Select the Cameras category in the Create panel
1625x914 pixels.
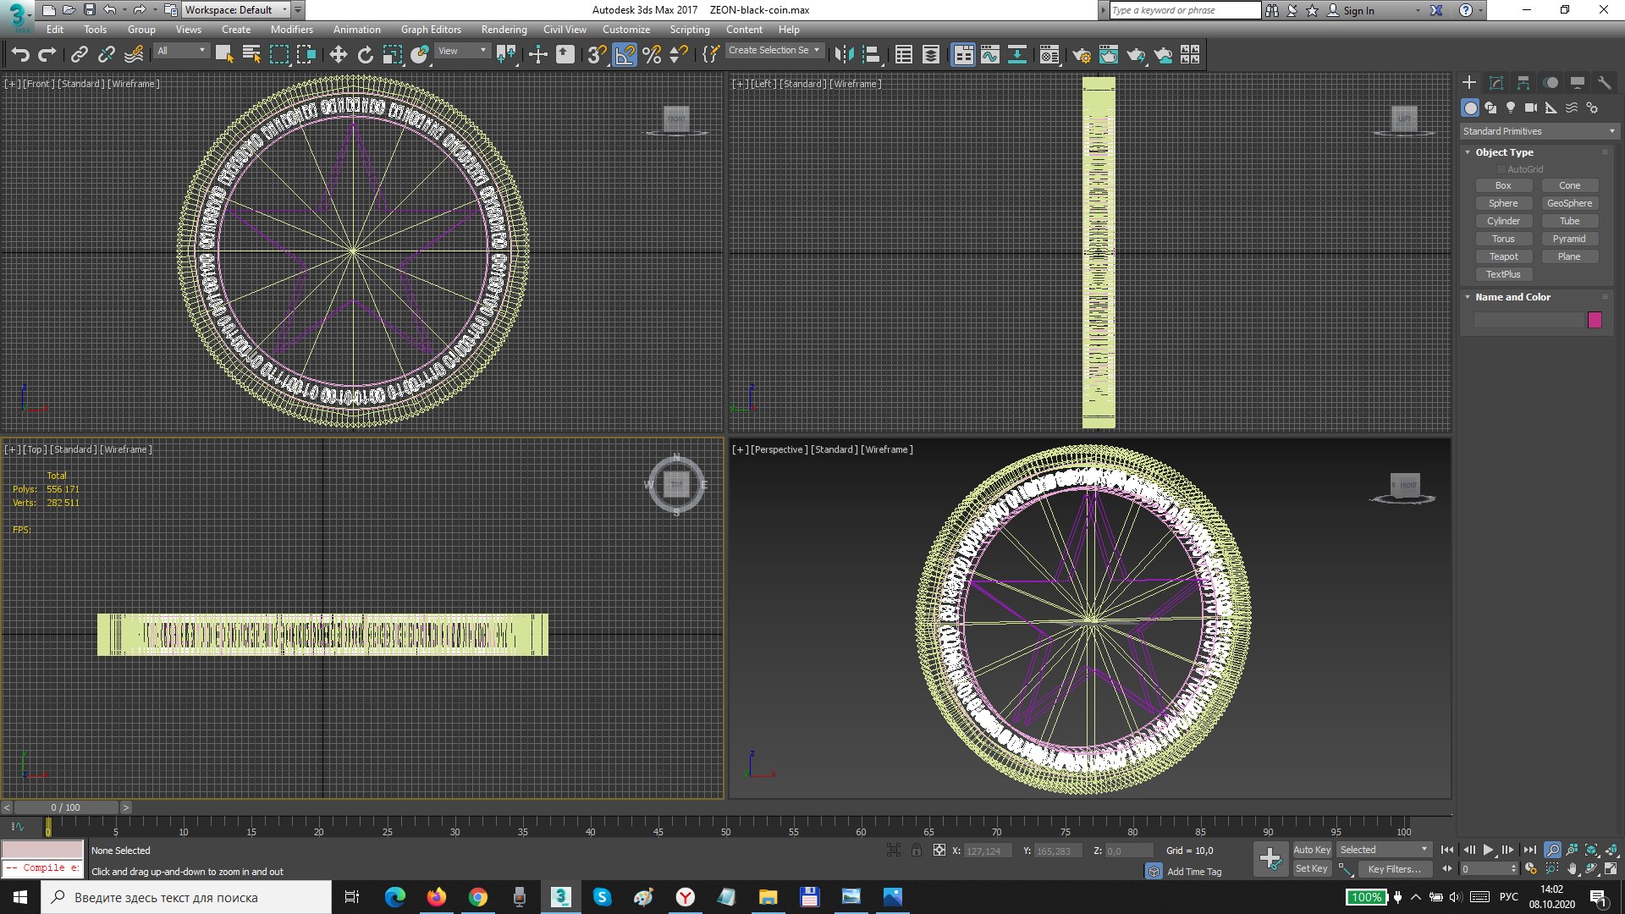click(x=1531, y=107)
